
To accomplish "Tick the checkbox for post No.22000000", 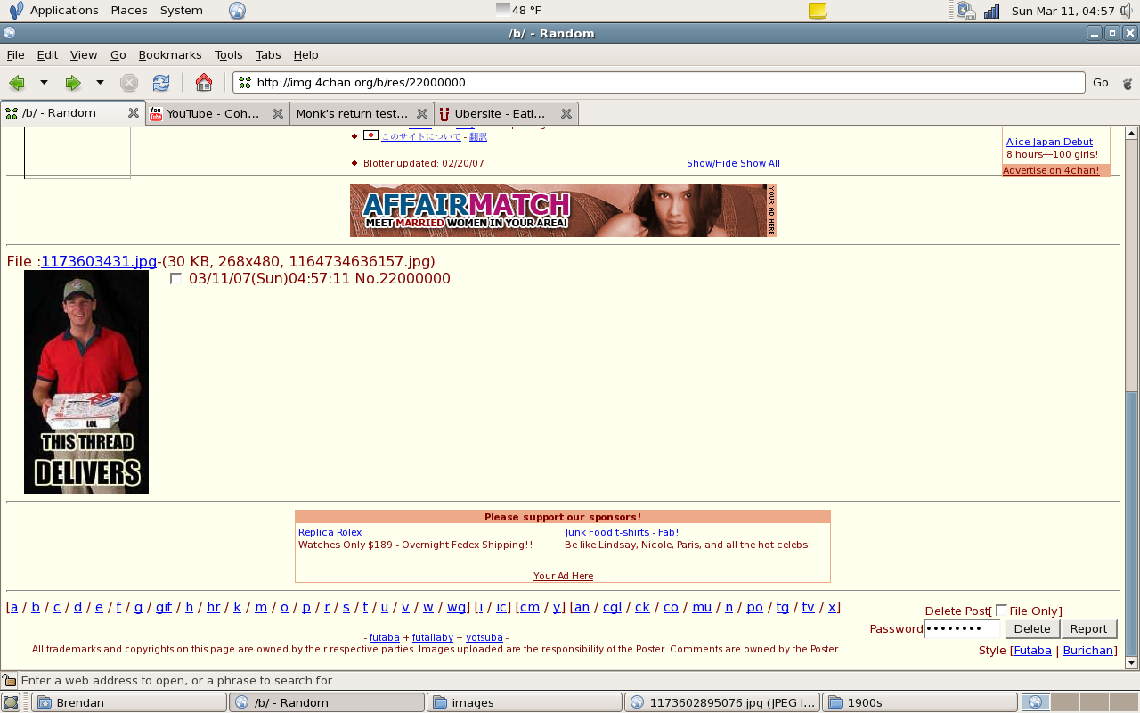I will point(175,279).
